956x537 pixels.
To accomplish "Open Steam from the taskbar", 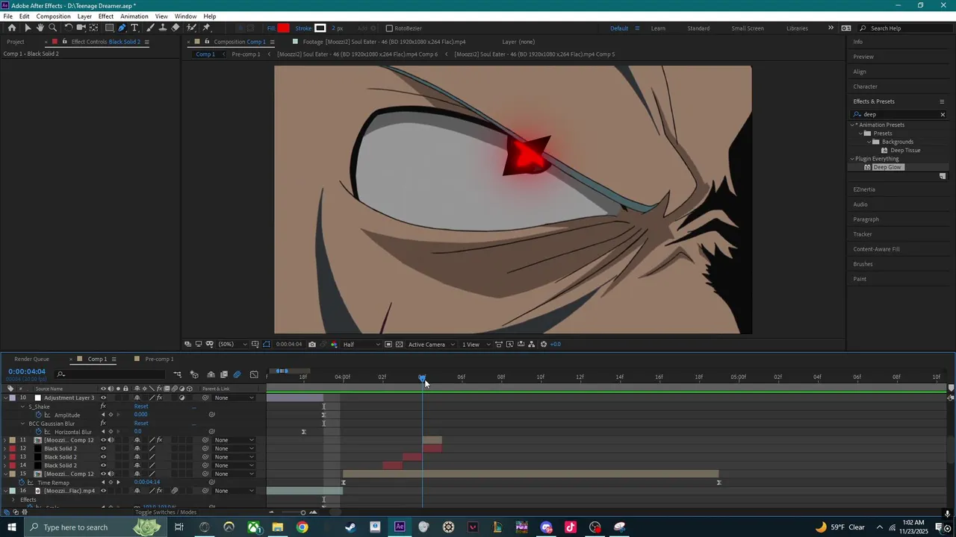I will coord(350,527).
